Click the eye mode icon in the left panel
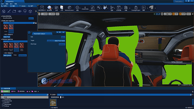The image size is (194, 109). pos(20,11)
